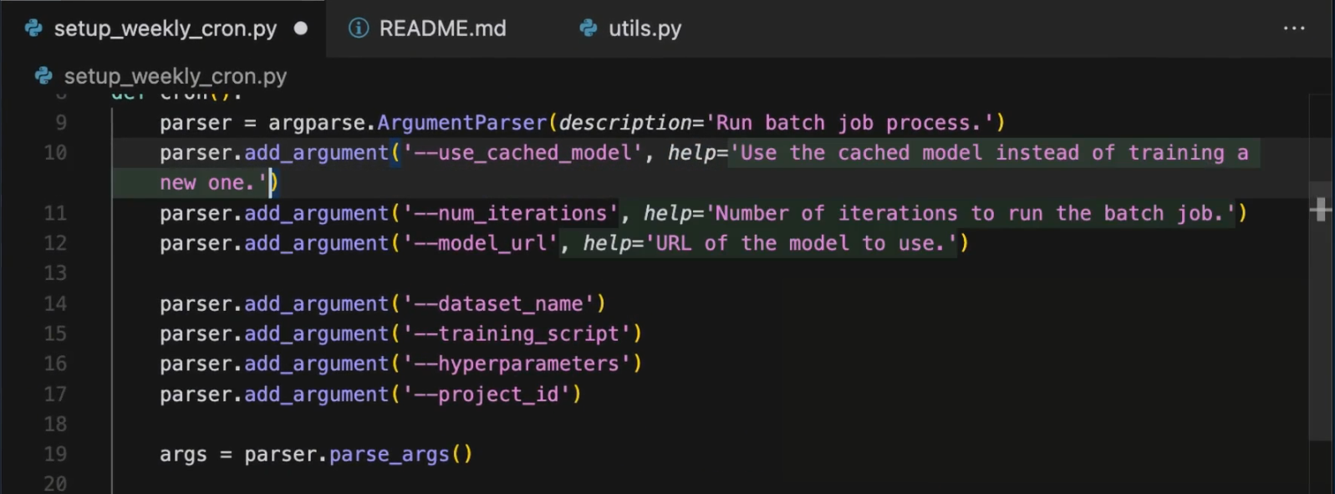Click line number 14 in the gutter
Screen dimensions: 1335x494
pos(55,303)
